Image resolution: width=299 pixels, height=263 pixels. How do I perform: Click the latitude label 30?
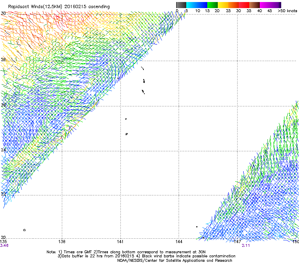click(3, 13)
